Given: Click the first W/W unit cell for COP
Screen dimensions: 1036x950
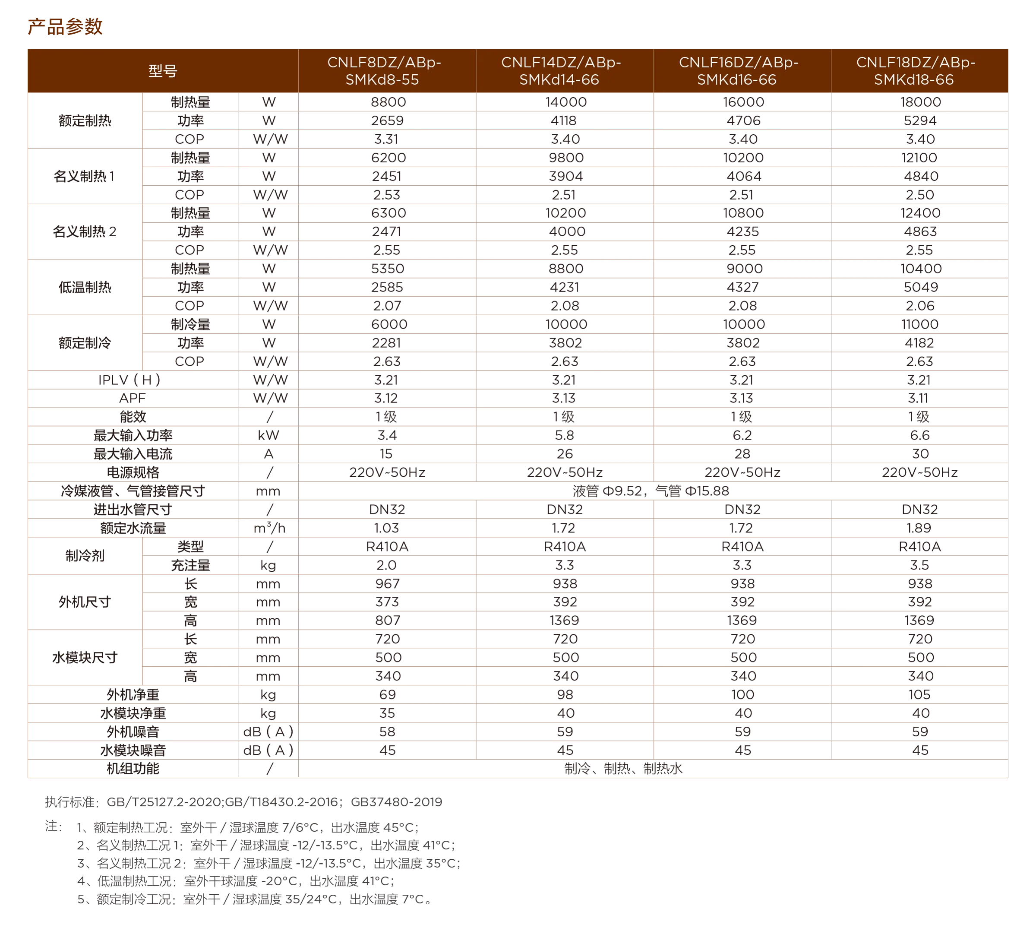Looking at the screenshot, I should pyautogui.click(x=269, y=139).
